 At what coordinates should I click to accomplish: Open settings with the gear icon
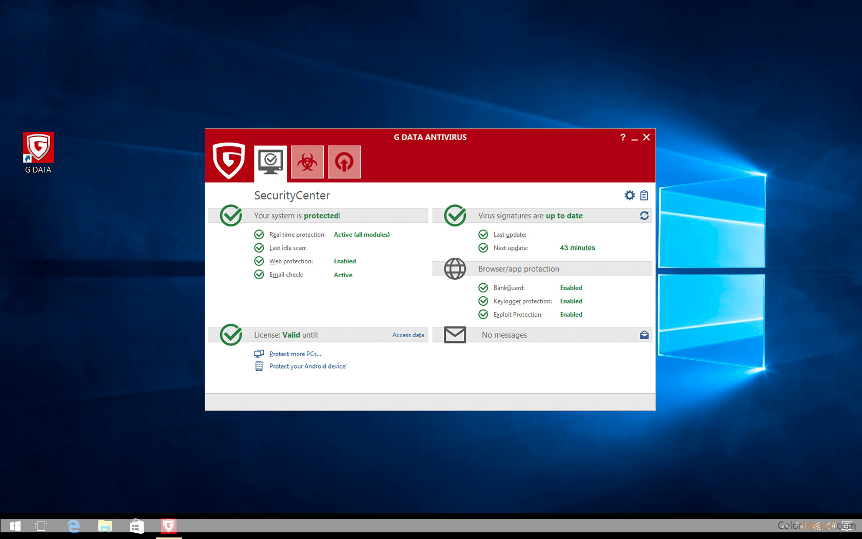click(630, 196)
